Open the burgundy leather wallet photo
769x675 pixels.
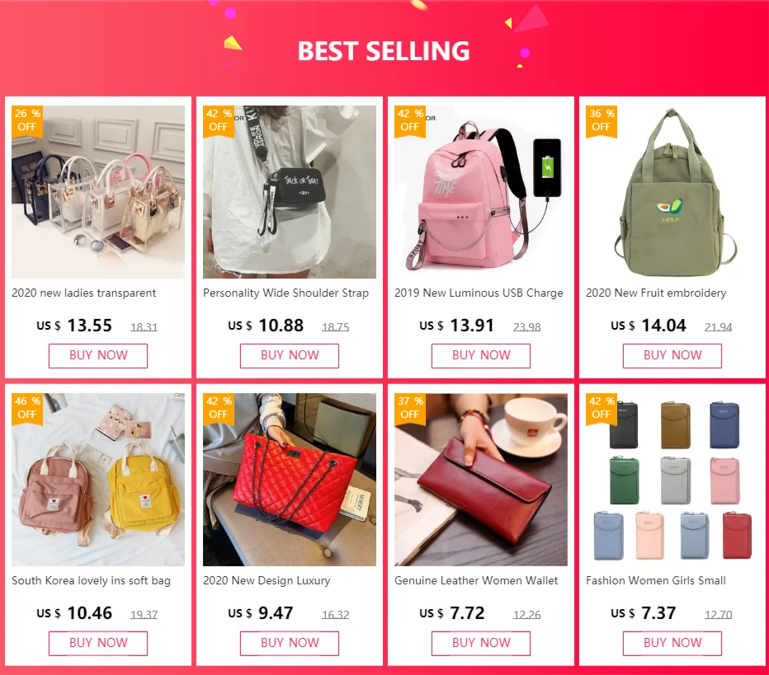click(480, 480)
